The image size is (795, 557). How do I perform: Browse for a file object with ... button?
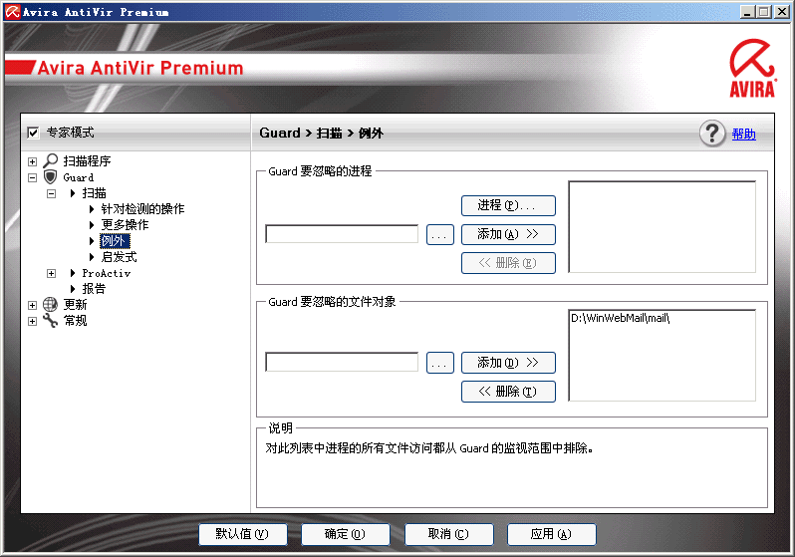coord(439,363)
